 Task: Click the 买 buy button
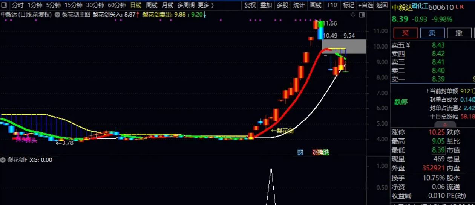coord(405,33)
